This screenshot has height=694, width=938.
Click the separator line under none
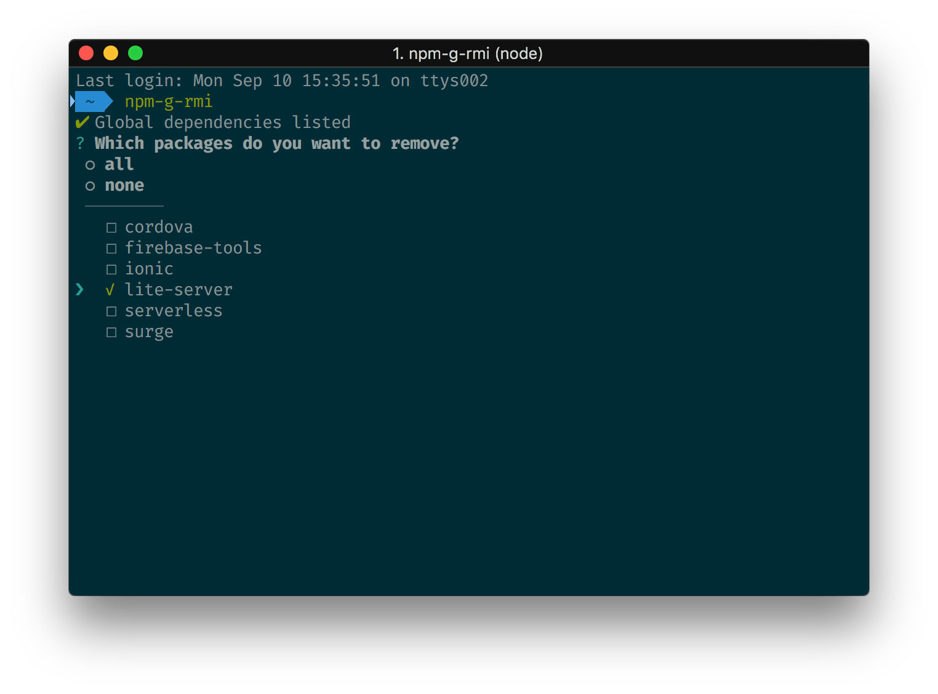coord(124,205)
